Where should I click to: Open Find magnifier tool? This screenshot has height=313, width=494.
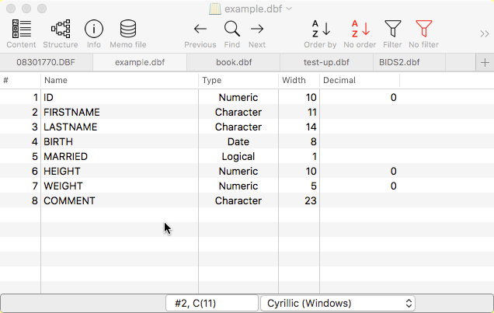pyautogui.click(x=232, y=30)
